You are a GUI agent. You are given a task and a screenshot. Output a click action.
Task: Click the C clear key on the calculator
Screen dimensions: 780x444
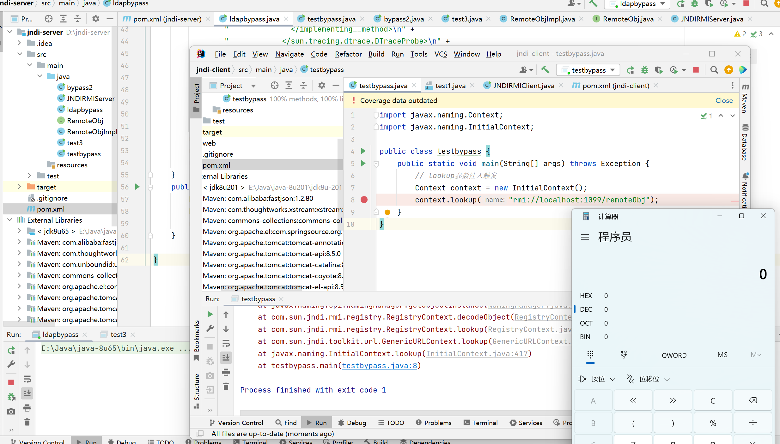pyautogui.click(x=713, y=400)
